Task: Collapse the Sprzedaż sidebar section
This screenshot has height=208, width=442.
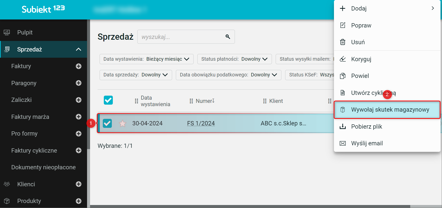Action: [79, 49]
